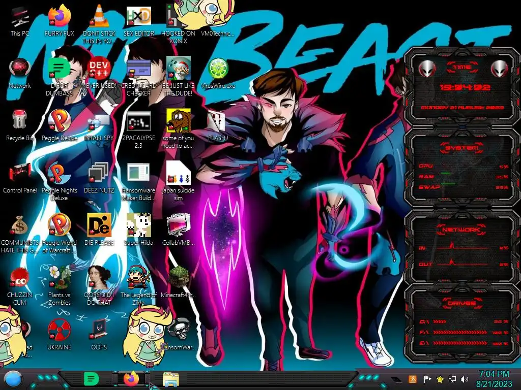Switch to Firefox in the taskbar
The height and width of the screenshot is (390, 521).
point(131,379)
